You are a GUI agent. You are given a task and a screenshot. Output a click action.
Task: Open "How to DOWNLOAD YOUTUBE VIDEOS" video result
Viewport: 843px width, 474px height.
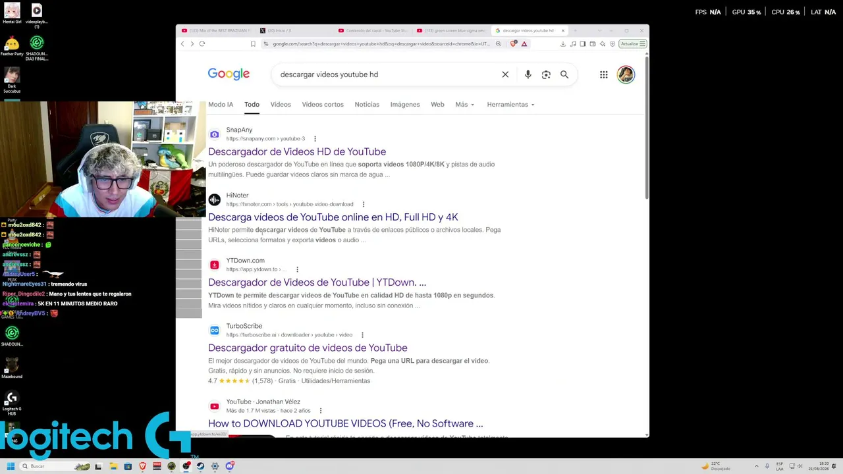(345, 423)
